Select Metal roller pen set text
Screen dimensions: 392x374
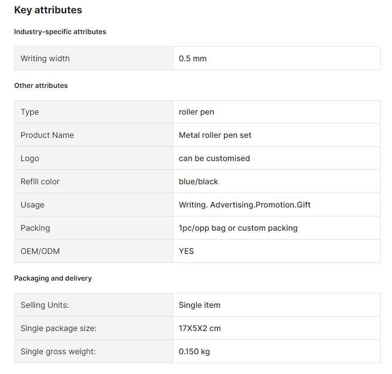click(215, 135)
